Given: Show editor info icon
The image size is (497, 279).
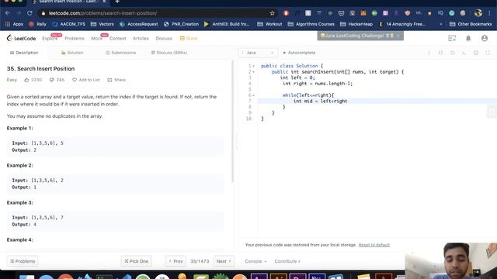Looking at the screenshot, I should pyautogui.click(x=429, y=53).
